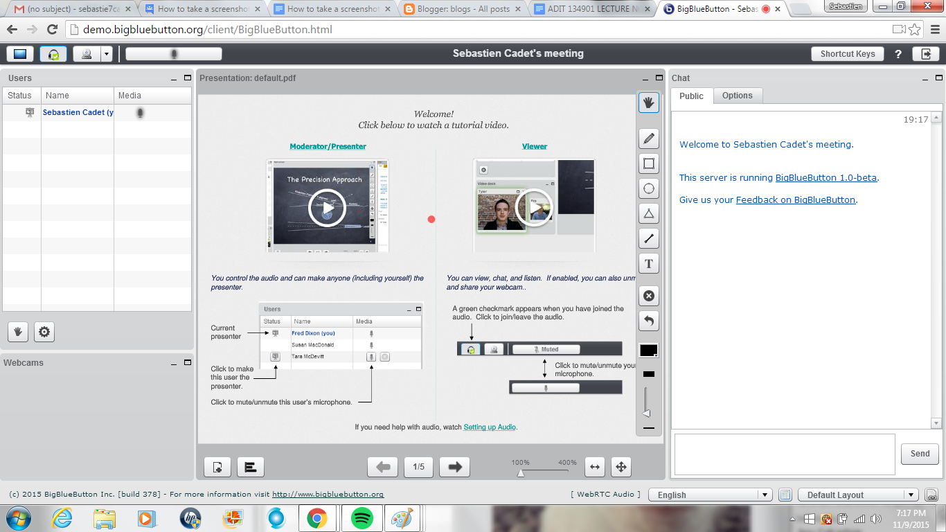
Task: Select the Pan and Zoom hand tool
Action: (648, 103)
